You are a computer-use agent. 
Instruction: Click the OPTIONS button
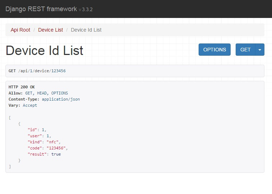click(214, 50)
